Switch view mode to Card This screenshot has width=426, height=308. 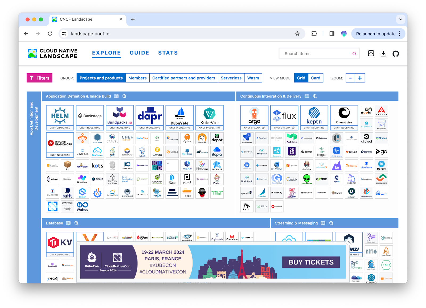(x=316, y=78)
